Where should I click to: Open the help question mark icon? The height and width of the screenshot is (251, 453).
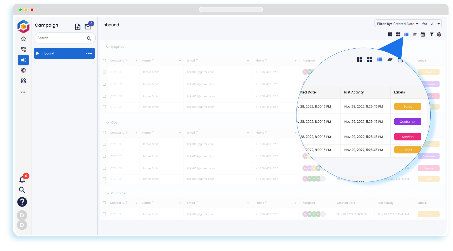22,202
